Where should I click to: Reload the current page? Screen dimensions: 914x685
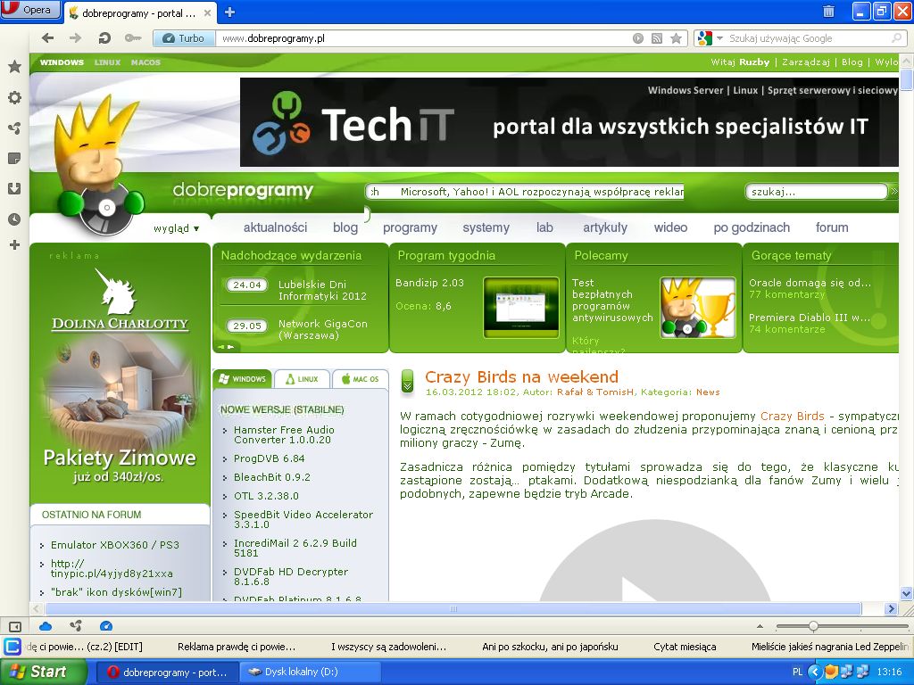coord(104,38)
